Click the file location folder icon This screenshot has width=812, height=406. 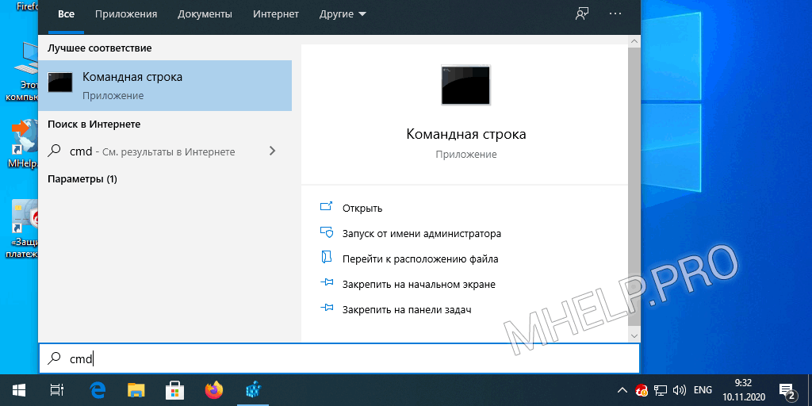tap(326, 259)
